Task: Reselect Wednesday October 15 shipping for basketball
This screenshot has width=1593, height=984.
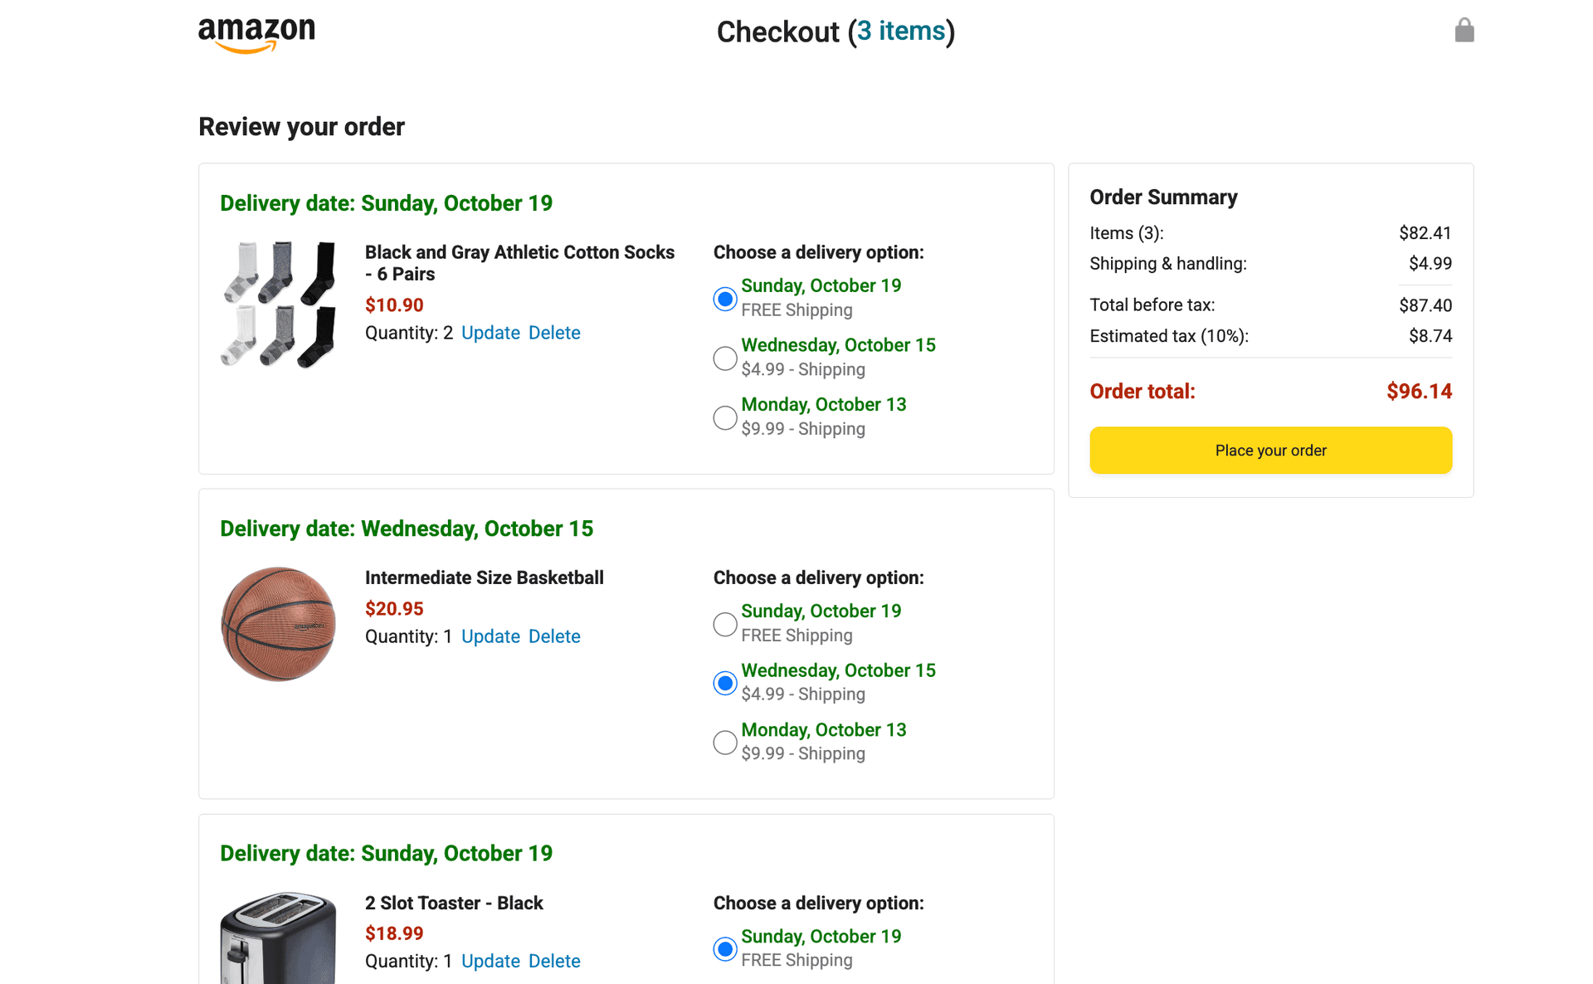Action: point(724,683)
